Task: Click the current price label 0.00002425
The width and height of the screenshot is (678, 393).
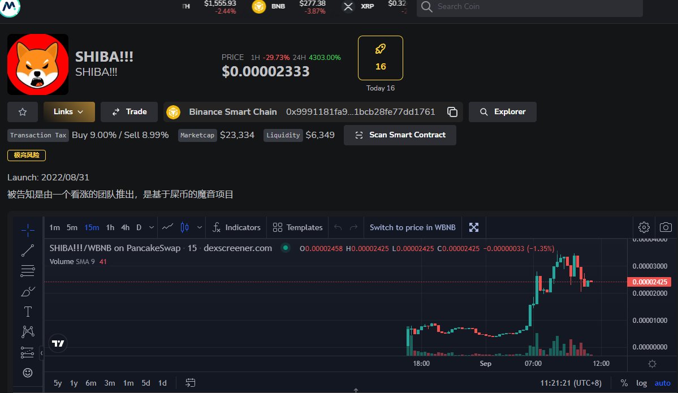Action: coord(649,282)
